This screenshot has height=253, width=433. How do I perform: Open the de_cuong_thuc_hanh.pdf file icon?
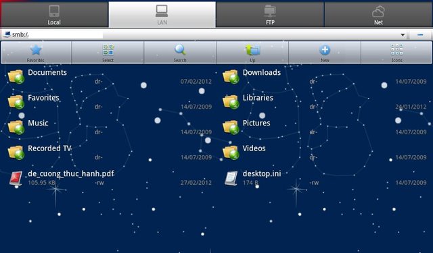[16, 179]
